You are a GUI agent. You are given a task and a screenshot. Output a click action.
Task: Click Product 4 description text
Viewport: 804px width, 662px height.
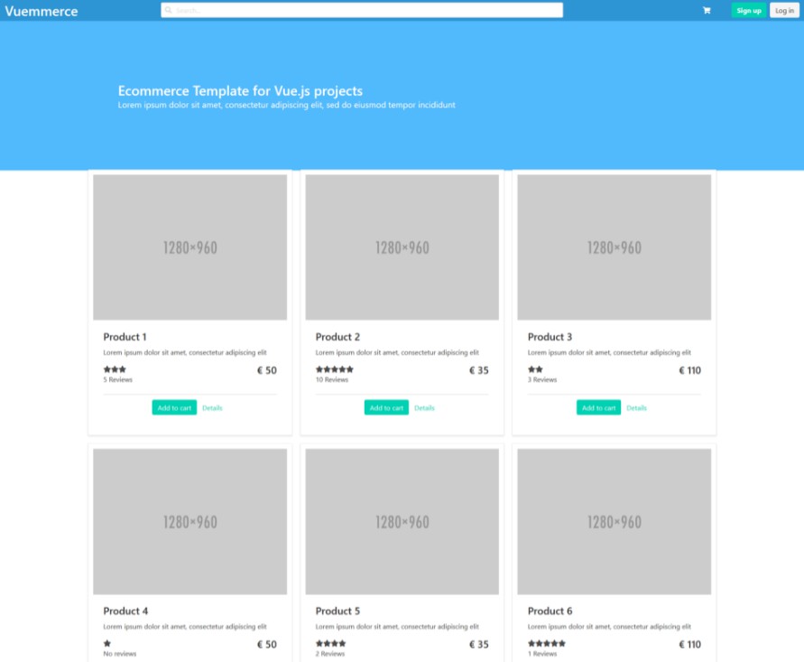click(x=185, y=627)
